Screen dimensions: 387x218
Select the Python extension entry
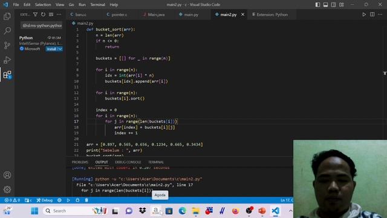point(41,43)
